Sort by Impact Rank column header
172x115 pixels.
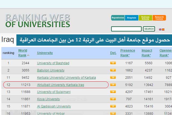click(x=147, y=53)
